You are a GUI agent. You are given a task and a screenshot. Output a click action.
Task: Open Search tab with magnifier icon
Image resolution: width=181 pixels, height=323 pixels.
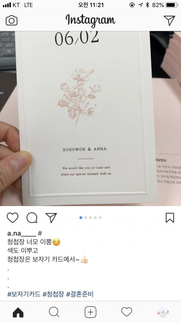[54, 312]
